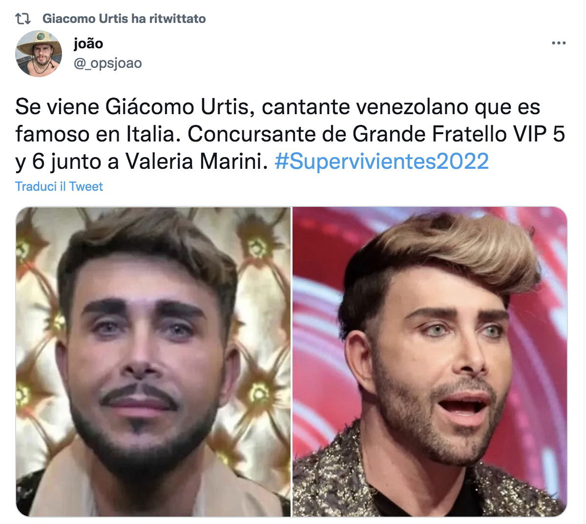
Task: Click the display name "joão"
Action: coord(88,43)
